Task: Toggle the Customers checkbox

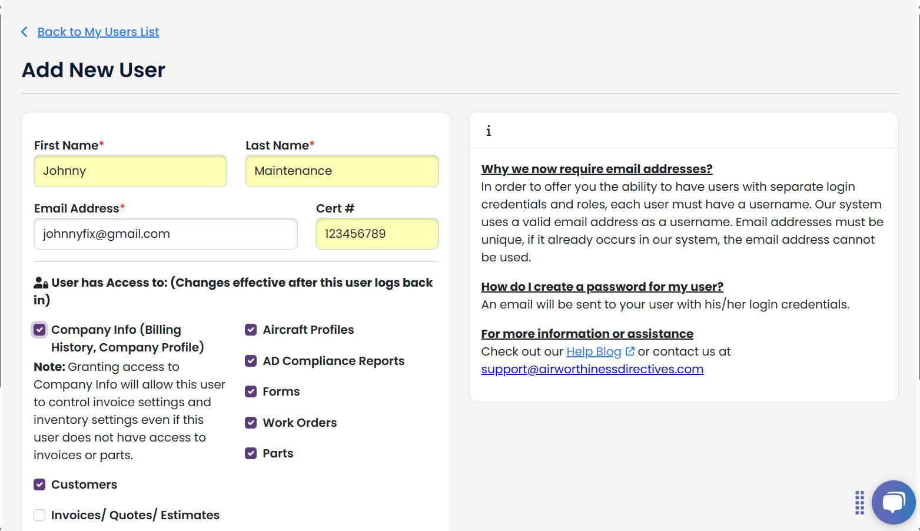Action: (39, 484)
